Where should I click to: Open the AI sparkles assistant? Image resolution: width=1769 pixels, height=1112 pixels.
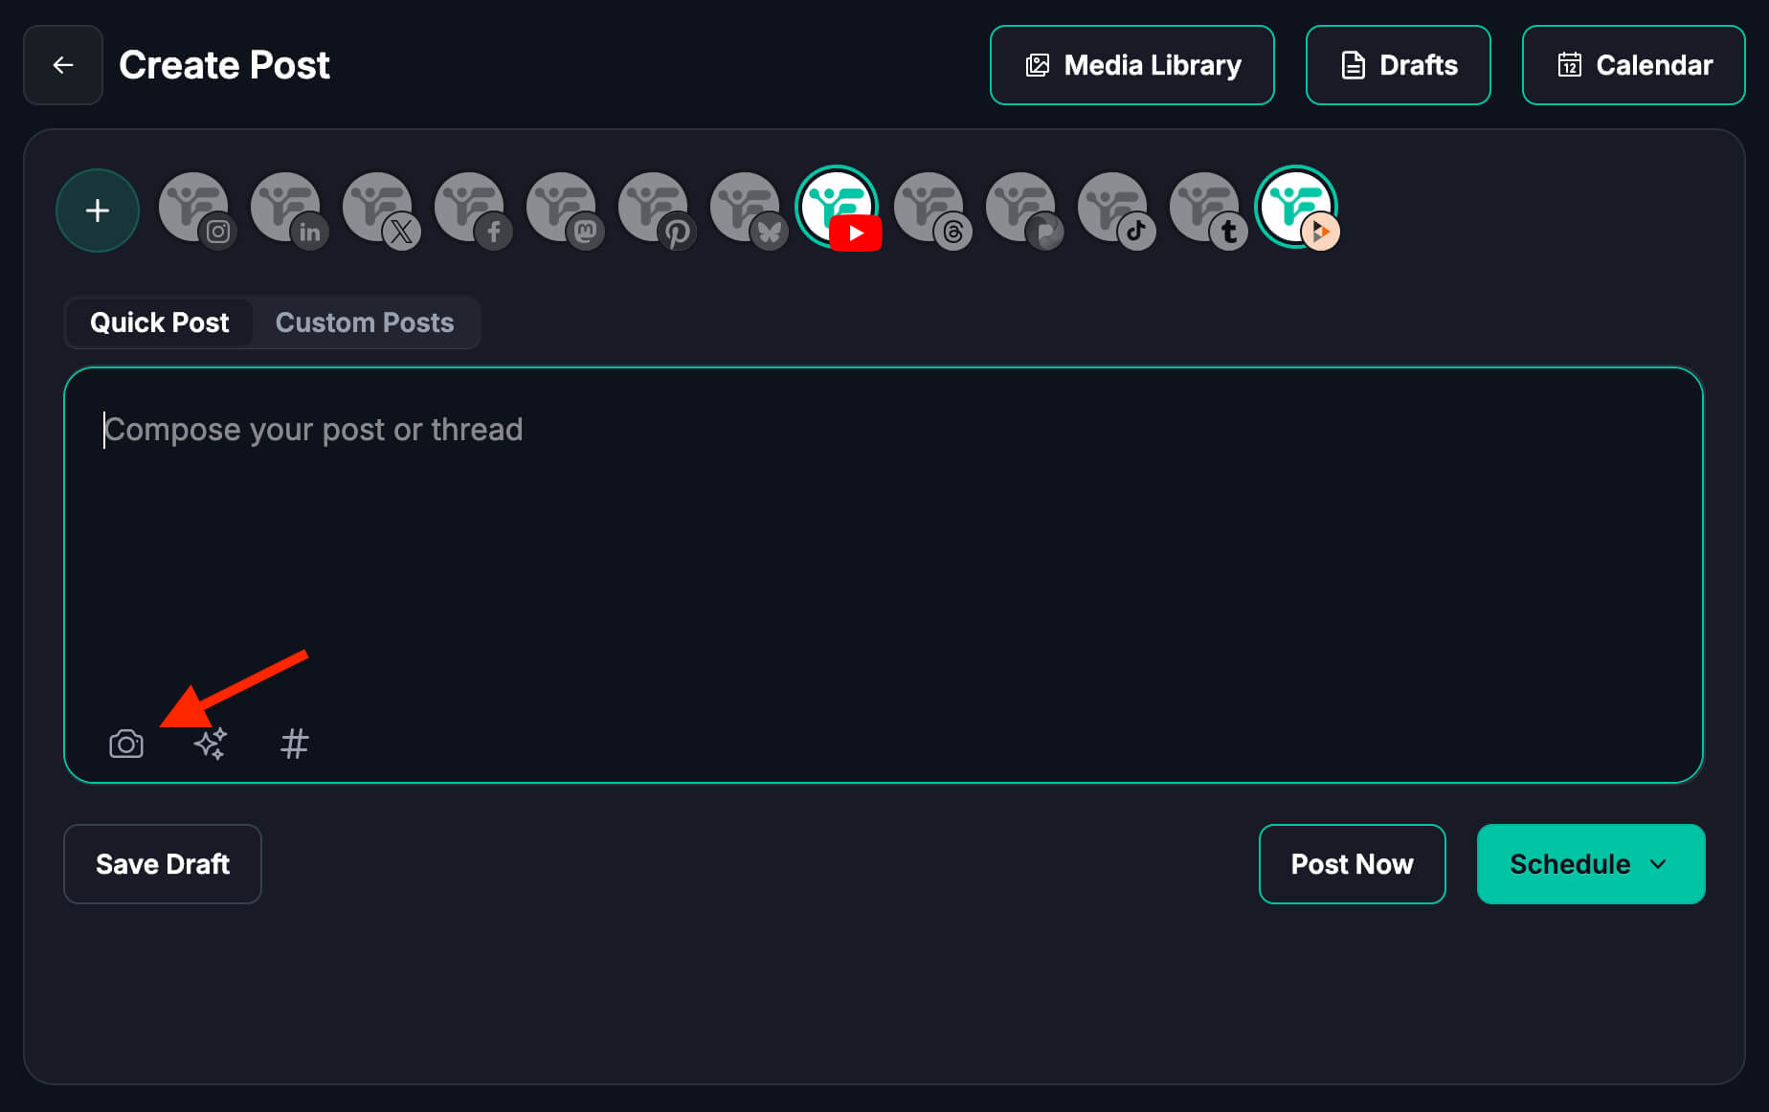(211, 744)
